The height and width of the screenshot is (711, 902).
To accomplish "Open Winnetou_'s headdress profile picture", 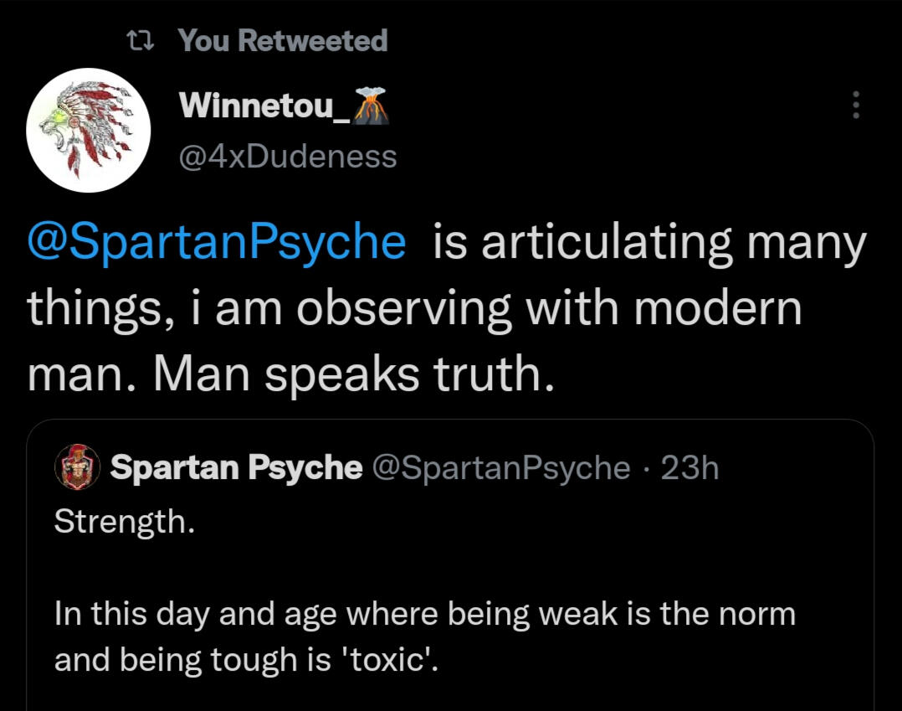I will [89, 131].
